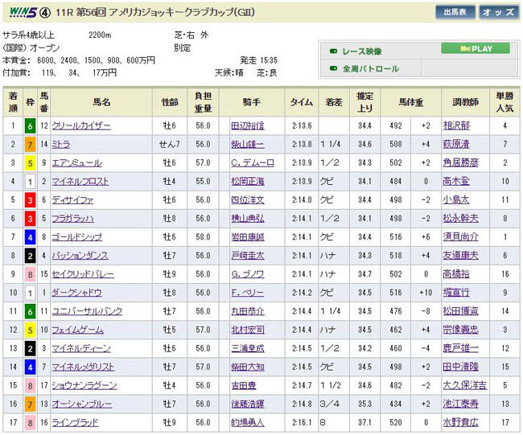Click the blue frame 4 badge for ゴールドシップ
The height and width of the screenshot is (435, 523).
click(30, 237)
